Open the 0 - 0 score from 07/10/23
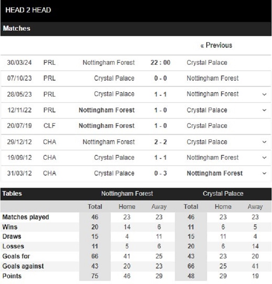This screenshot has width=272, height=284. click(160, 78)
